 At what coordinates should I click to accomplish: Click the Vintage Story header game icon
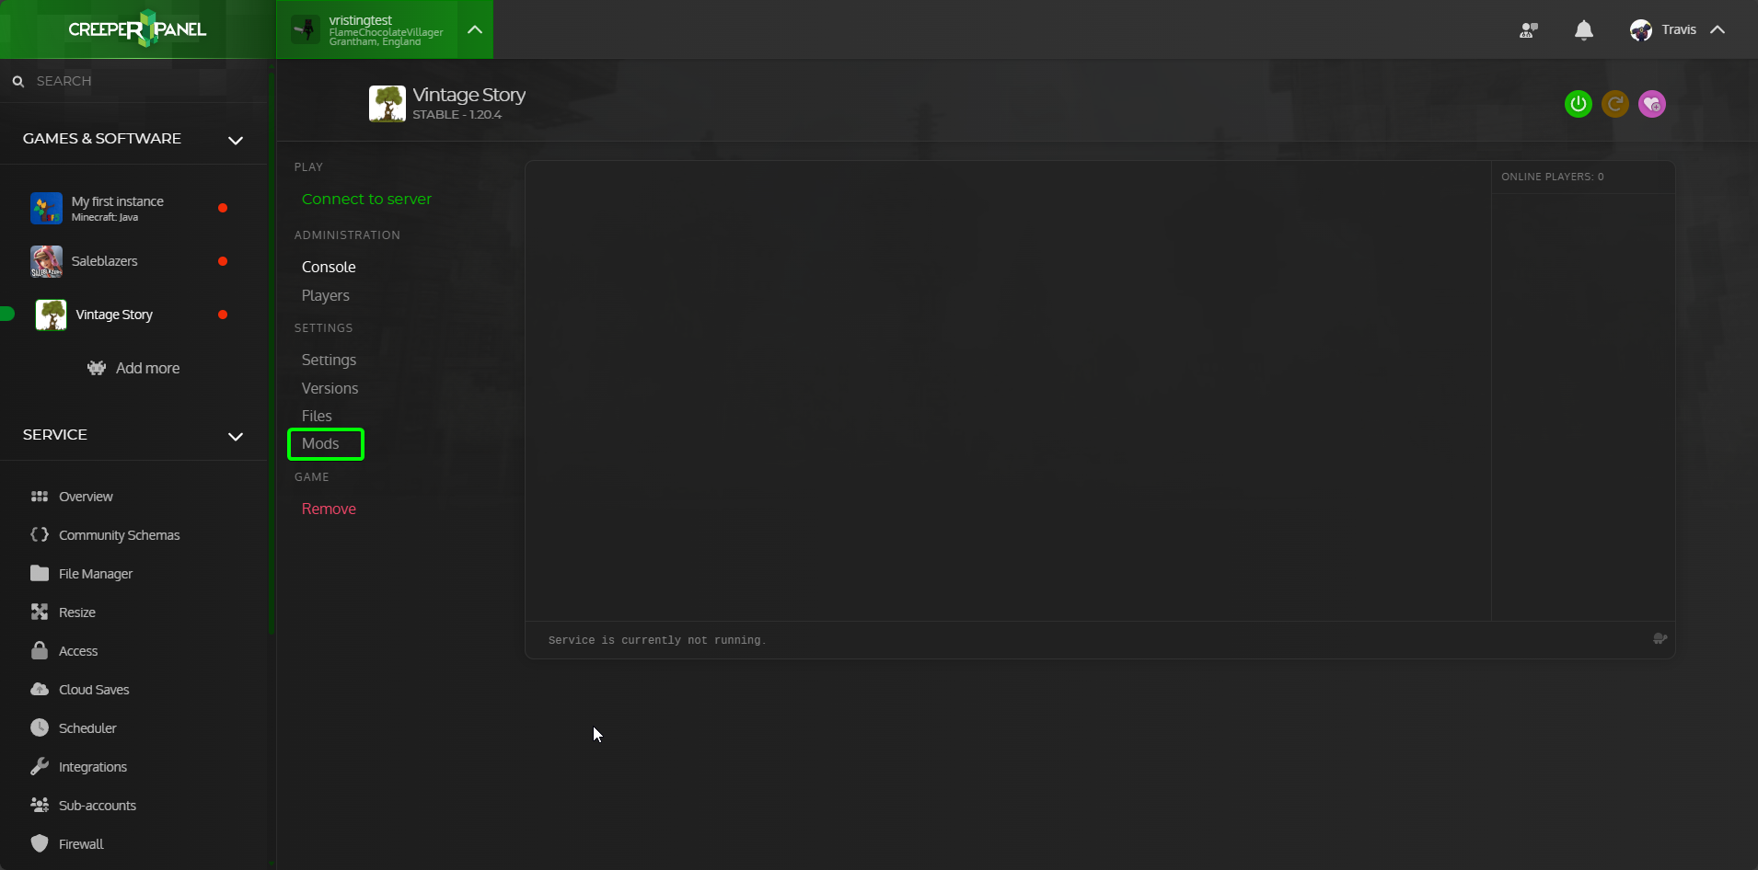tap(387, 104)
